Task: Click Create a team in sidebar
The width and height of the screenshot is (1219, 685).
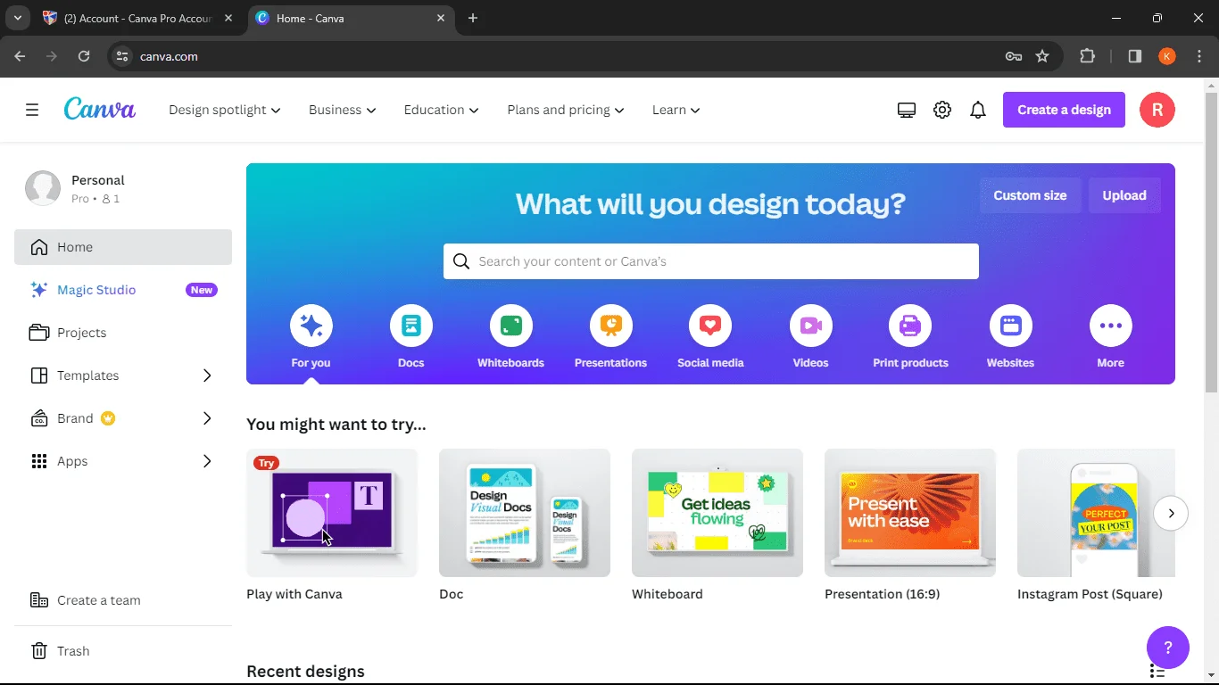Action: coord(123,600)
